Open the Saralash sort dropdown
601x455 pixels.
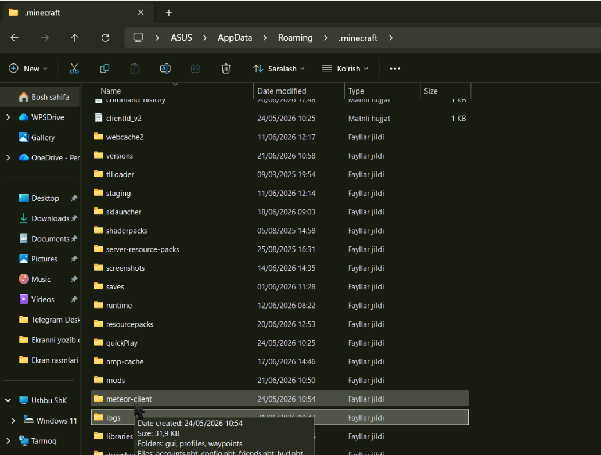click(279, 69)
